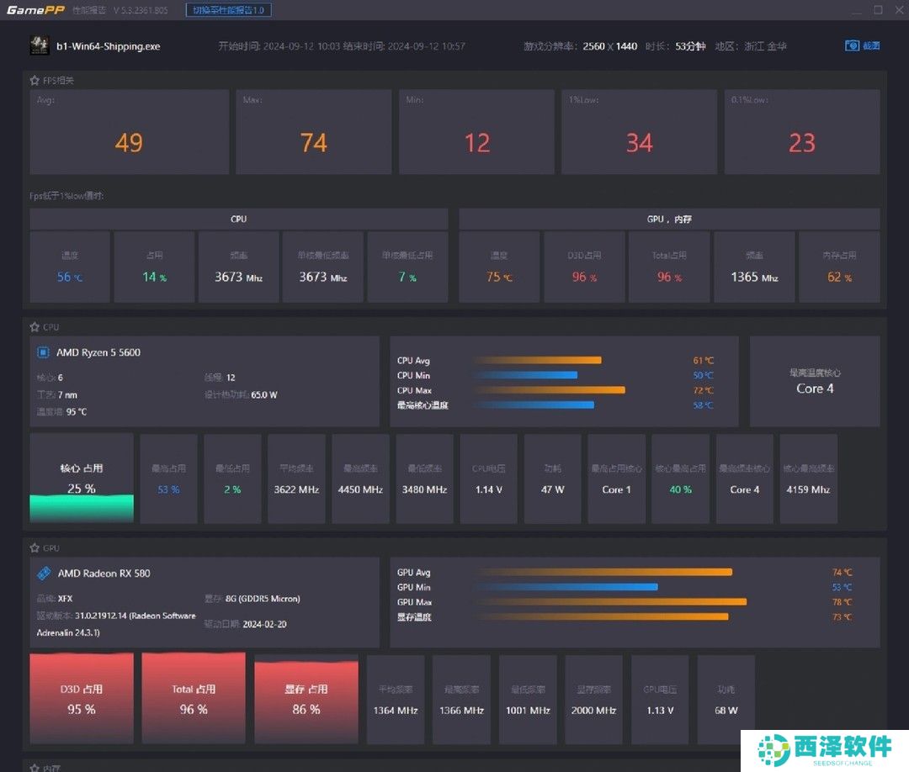
Task: Click the graphics card icon by AMD Radeon RX 580
Action: point(44,574)
